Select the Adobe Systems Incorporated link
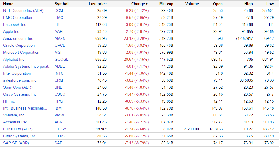 [x=27, y=67]
